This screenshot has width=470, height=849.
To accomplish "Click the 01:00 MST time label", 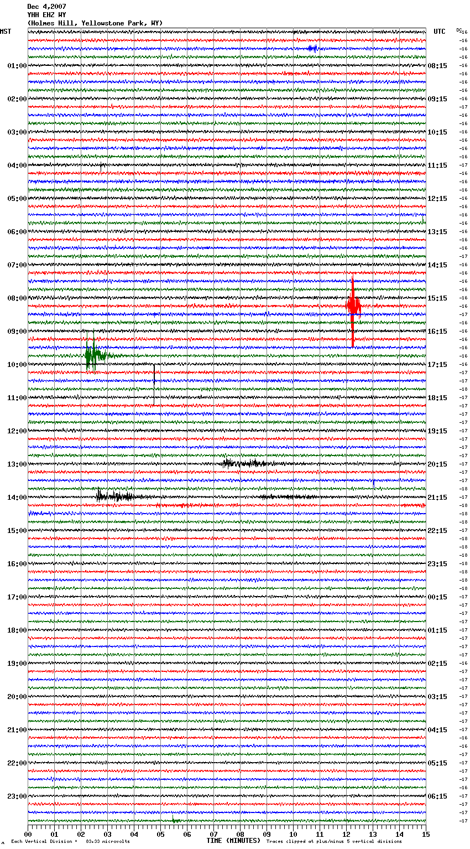I will (17, 66).
